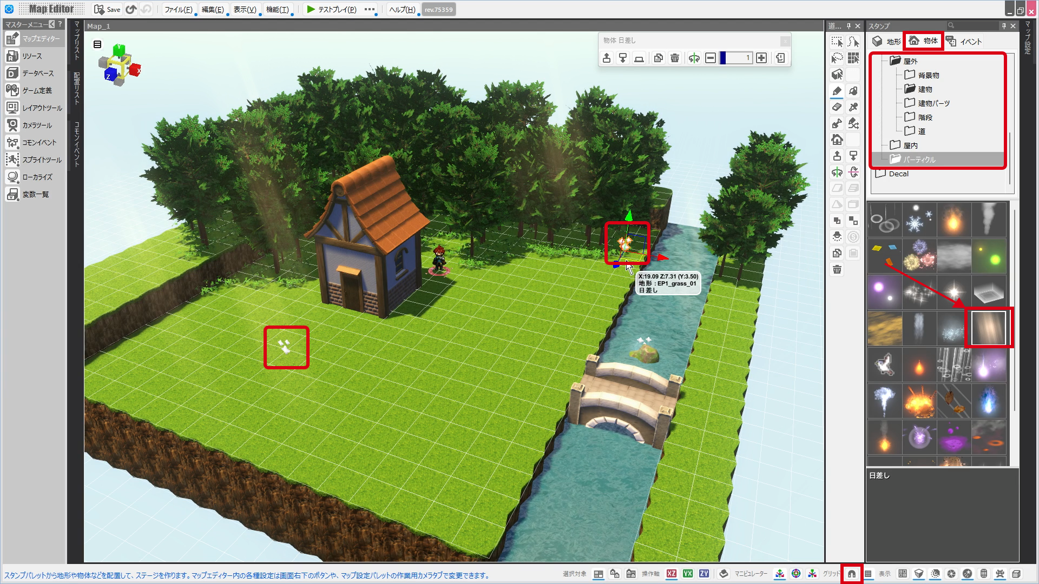1039x584 pixels.
Task: Choose the eyedropper tool
Action: click(853, 107)
